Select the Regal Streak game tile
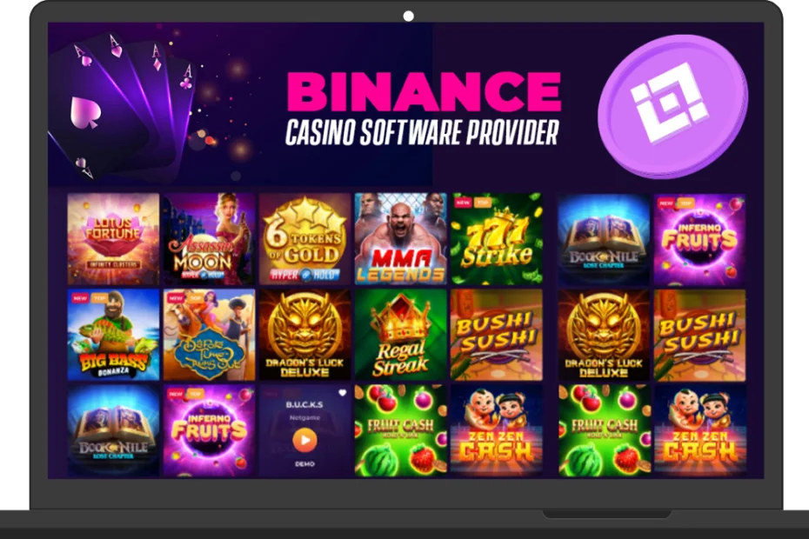 [400, 335]
